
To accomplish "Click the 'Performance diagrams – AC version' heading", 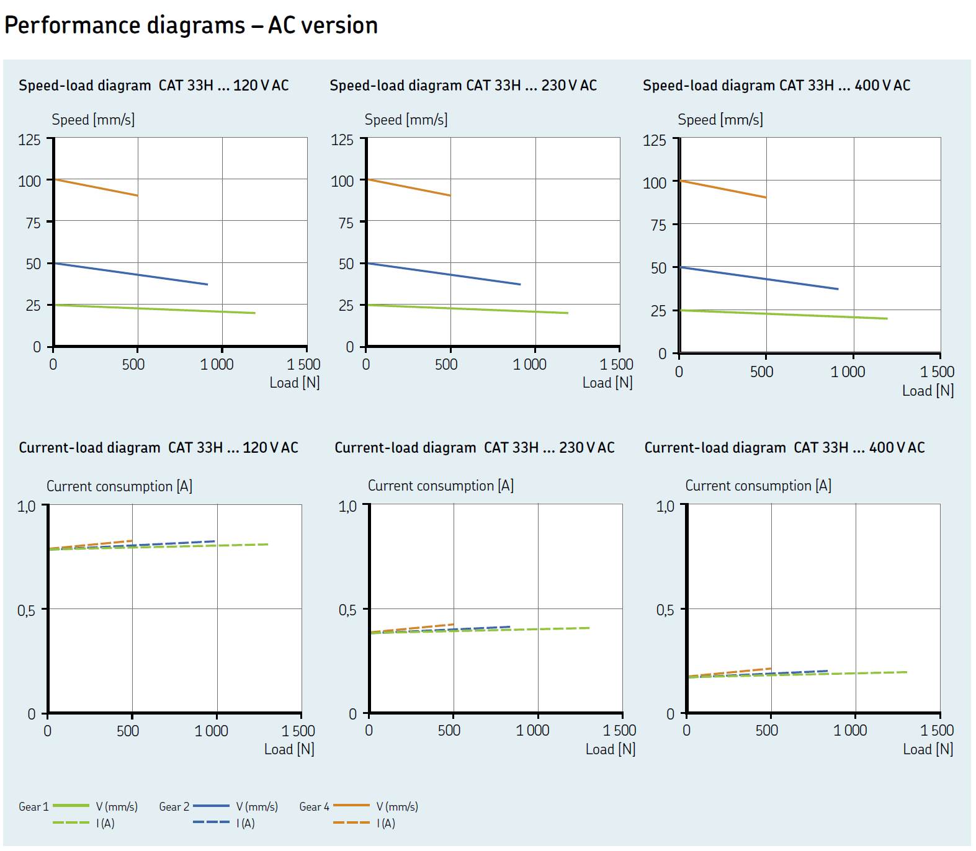I will coord(191,25).
